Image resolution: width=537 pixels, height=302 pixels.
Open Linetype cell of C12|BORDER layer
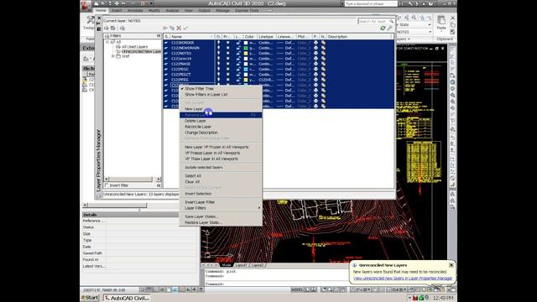tap(265, 43)
